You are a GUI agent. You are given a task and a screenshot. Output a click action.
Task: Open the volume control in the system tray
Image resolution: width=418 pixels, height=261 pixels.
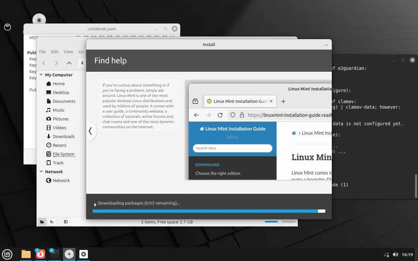tap(395, 254)
